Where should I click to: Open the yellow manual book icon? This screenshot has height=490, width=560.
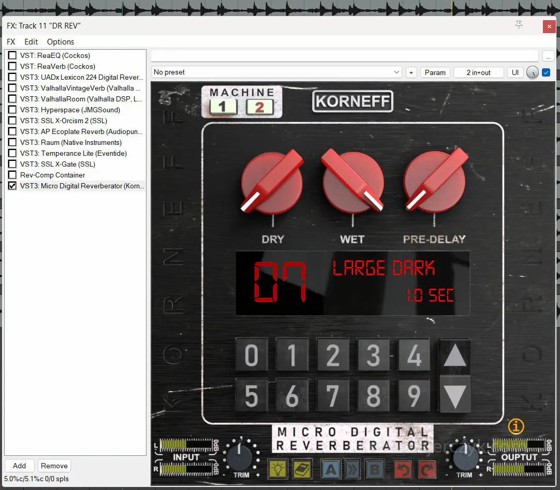click(x=302, y=469)
